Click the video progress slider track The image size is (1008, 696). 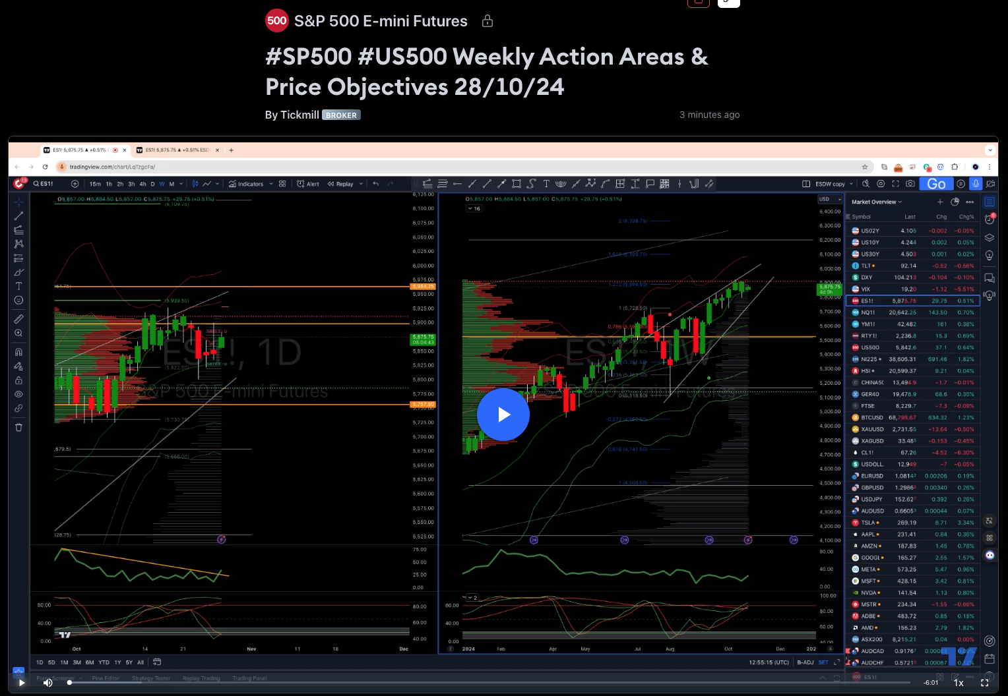point(489,682)
